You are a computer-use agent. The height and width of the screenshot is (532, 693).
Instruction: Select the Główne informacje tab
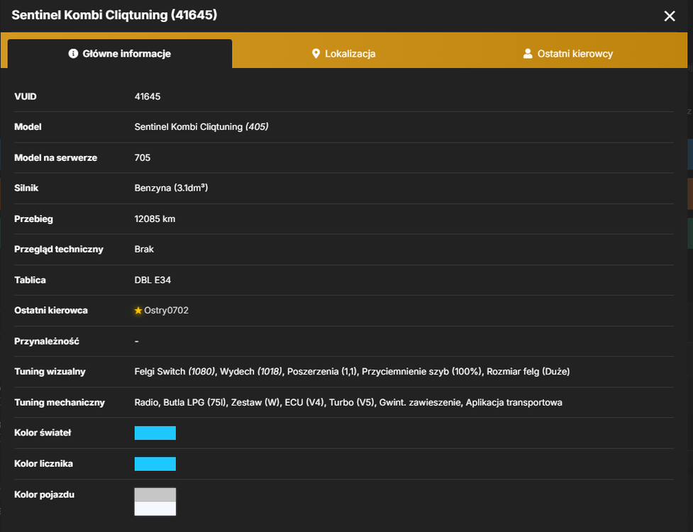pyautogui.click(x=120, y=53)
